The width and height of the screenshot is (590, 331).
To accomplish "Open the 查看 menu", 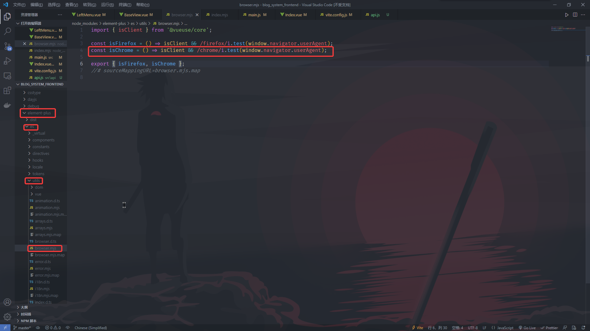I will (71, 5).
